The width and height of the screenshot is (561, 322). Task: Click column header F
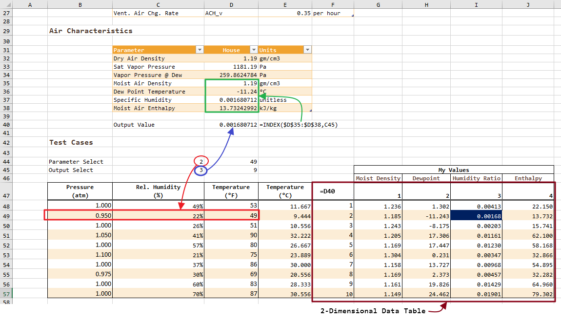click(x=333, y=4)
